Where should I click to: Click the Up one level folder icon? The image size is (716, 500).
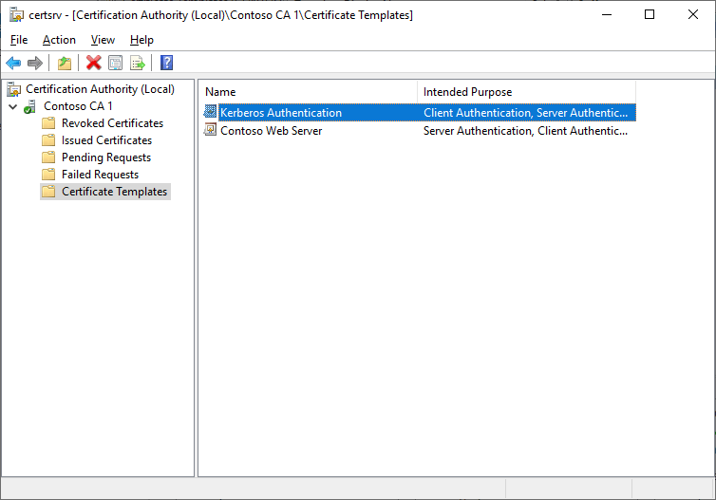click(x=64, y=63)
